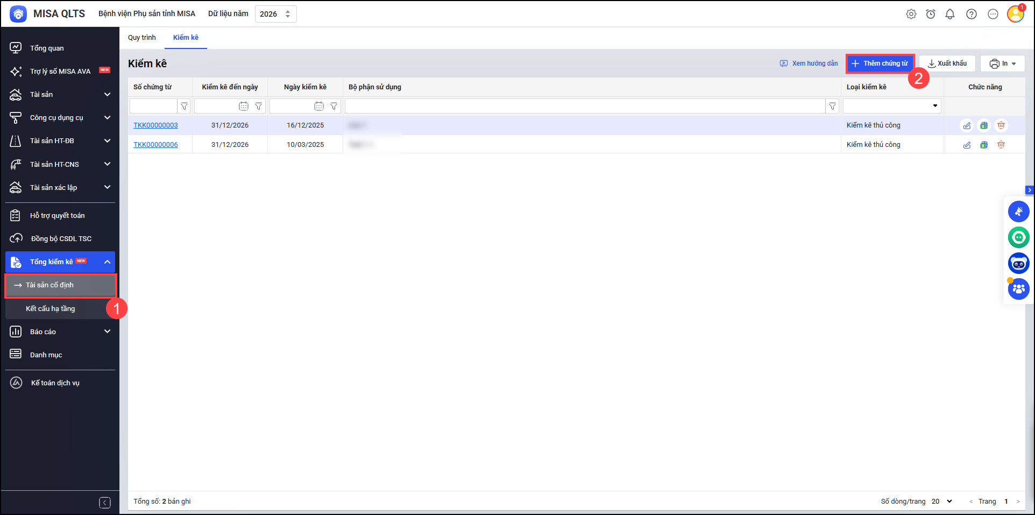Switch to the Quy trình tab
1035x515 pixels.
click(142, 38)
